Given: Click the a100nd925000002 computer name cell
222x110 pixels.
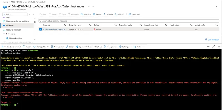Looking at the screenshot, I should [x=76, y=29].
